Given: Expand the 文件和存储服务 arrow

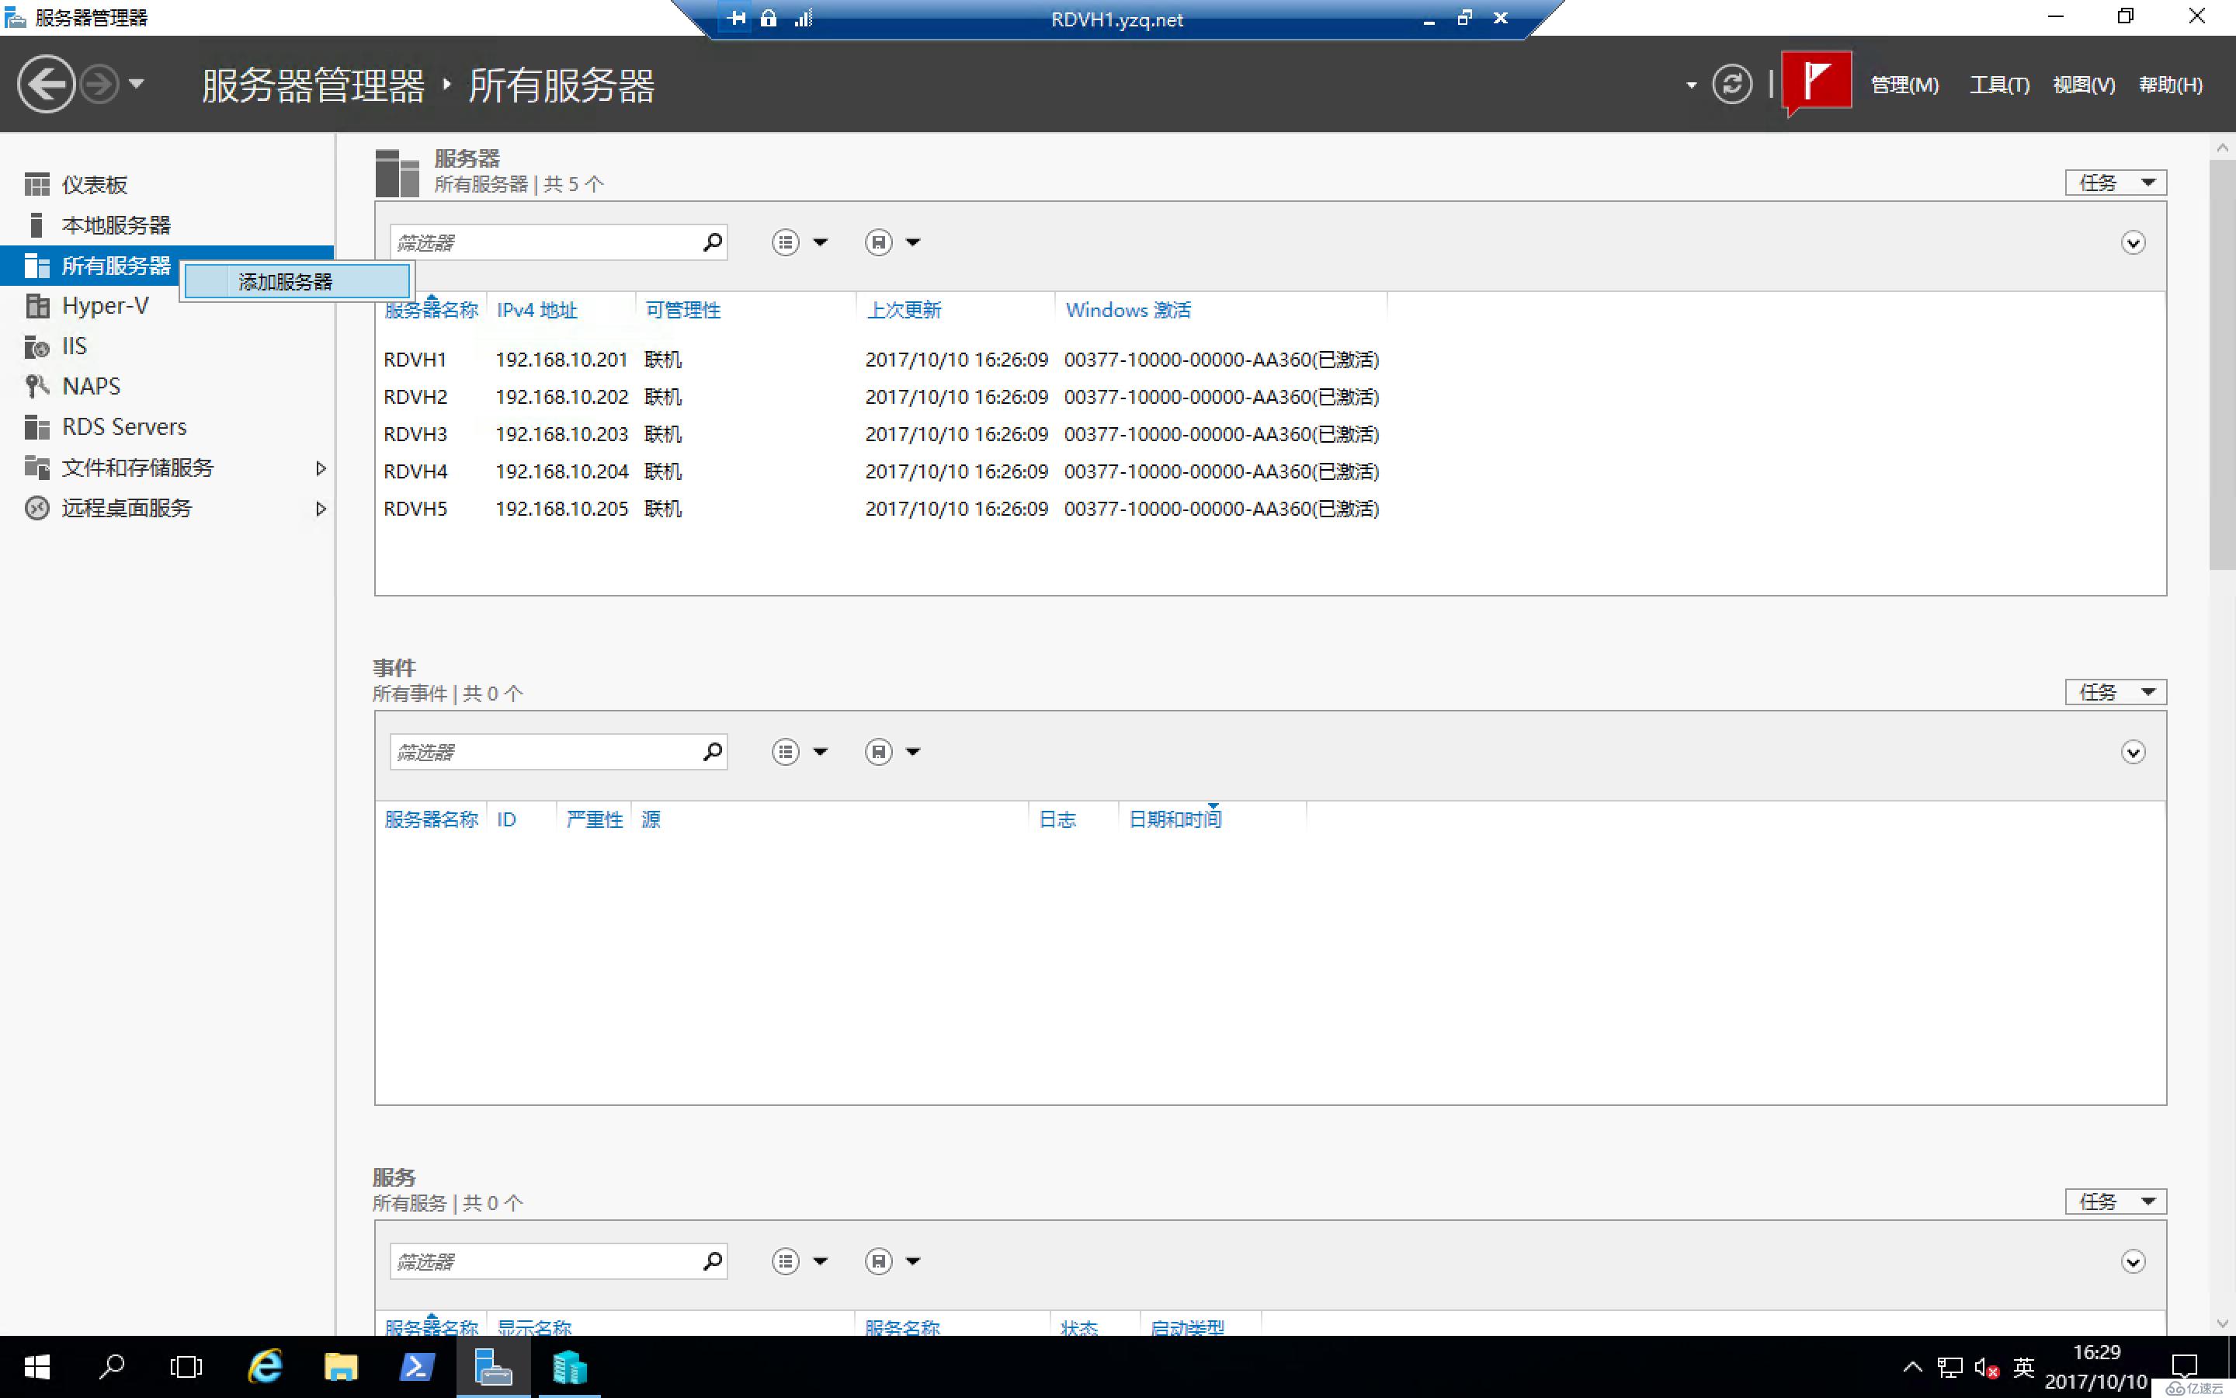Looking at the screenshot, I should pos(321,468).
